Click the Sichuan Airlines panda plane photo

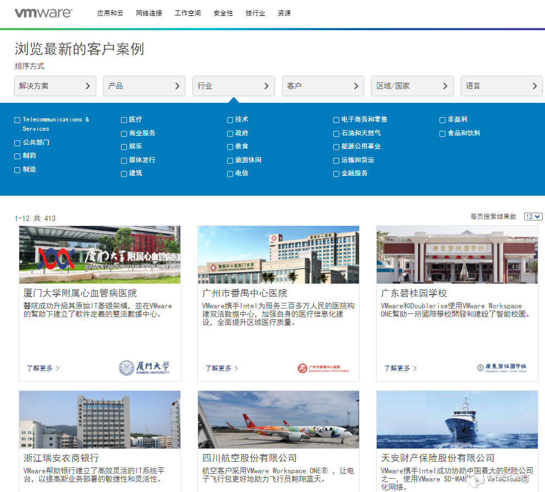[x=278, y=419]
